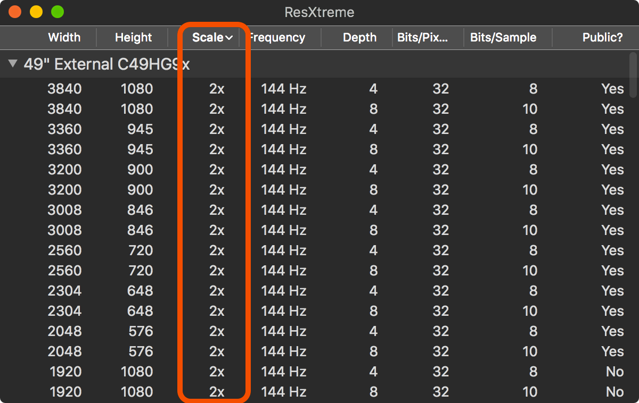The width and height of the screenshot is (639, 403).
Task: Toggle sort direction on Scale column header
Action: pos(212,38)
